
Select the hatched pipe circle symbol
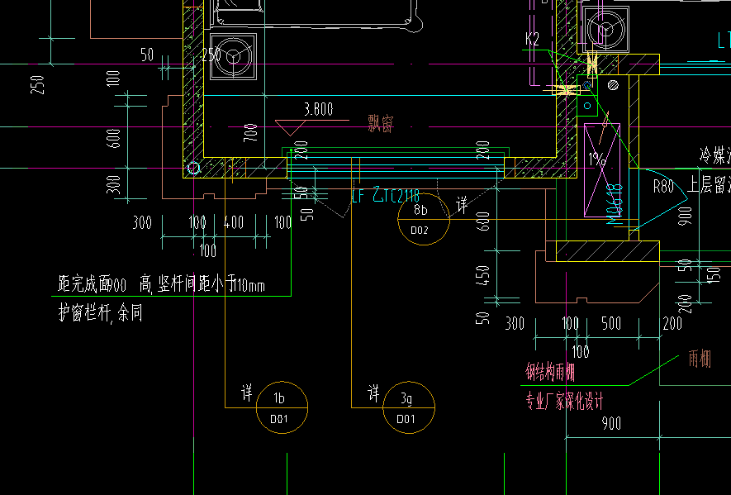tap(614, 85)
